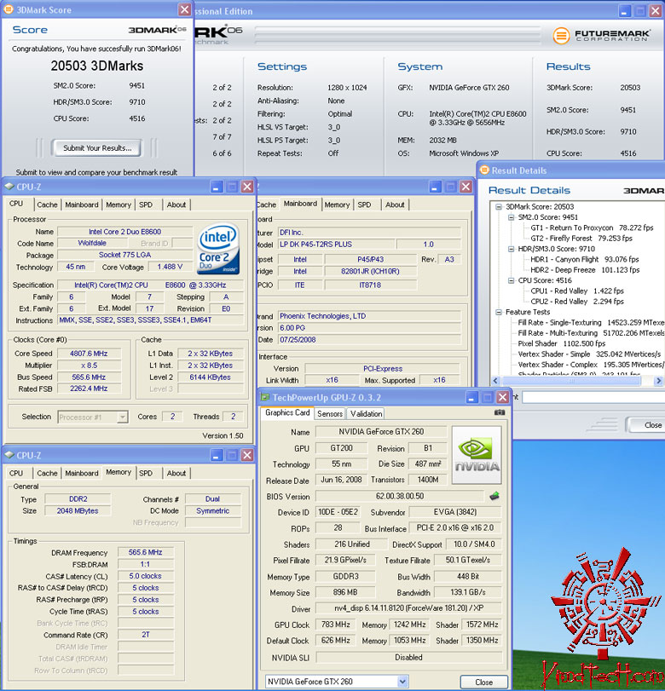Click the 3DMark Score window title icon

[x=9, y=9]
